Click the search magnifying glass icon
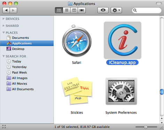Screen dimensions: 164x130 (135, 10)
